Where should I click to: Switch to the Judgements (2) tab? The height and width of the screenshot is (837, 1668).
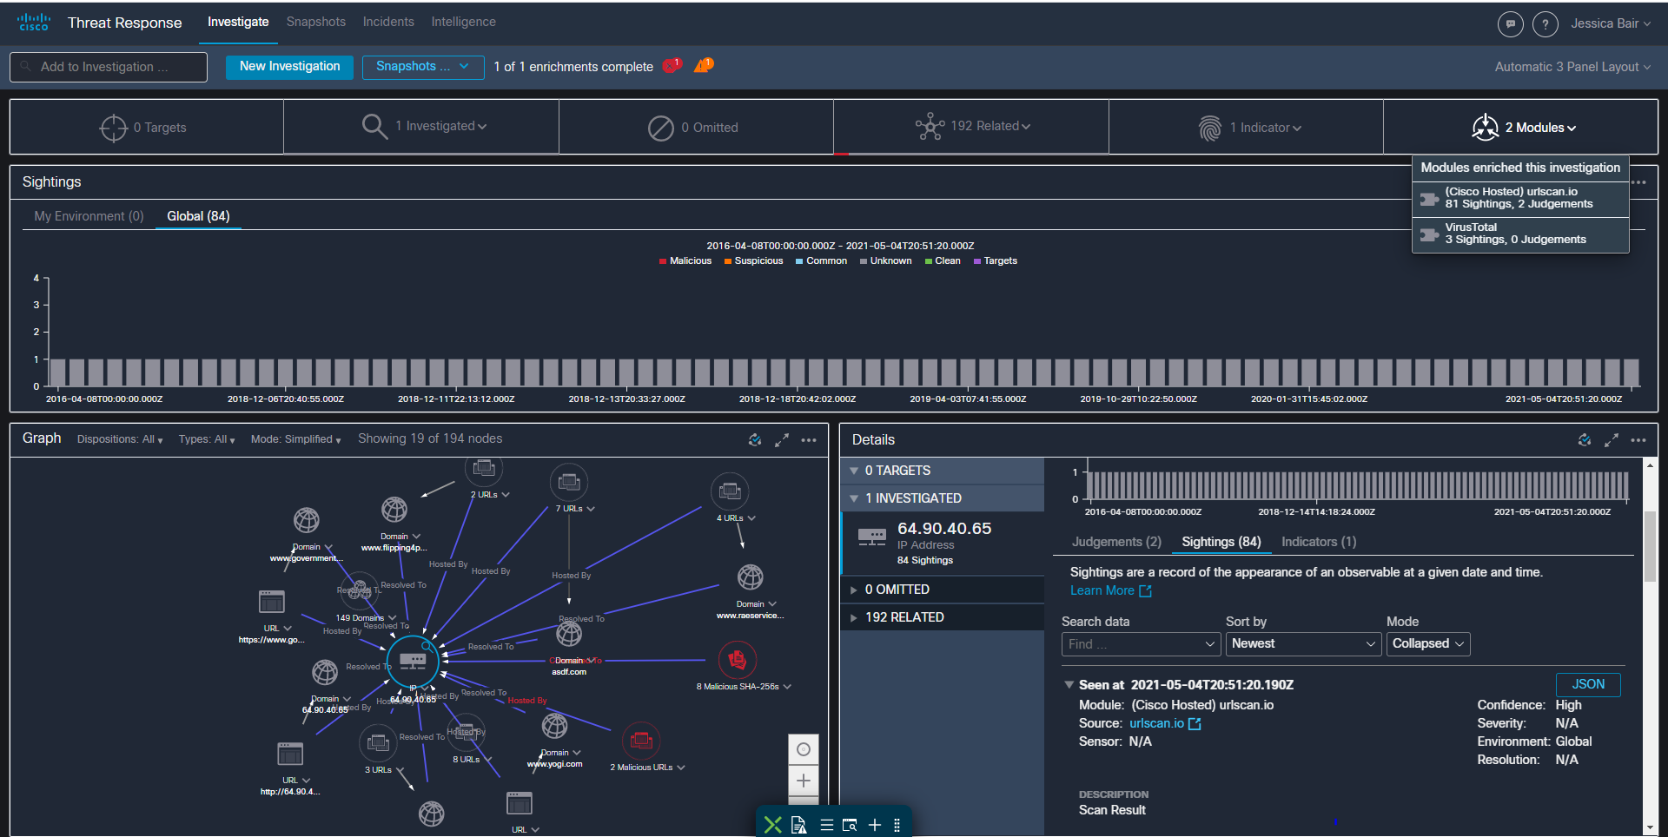(x=1115, y=542)
